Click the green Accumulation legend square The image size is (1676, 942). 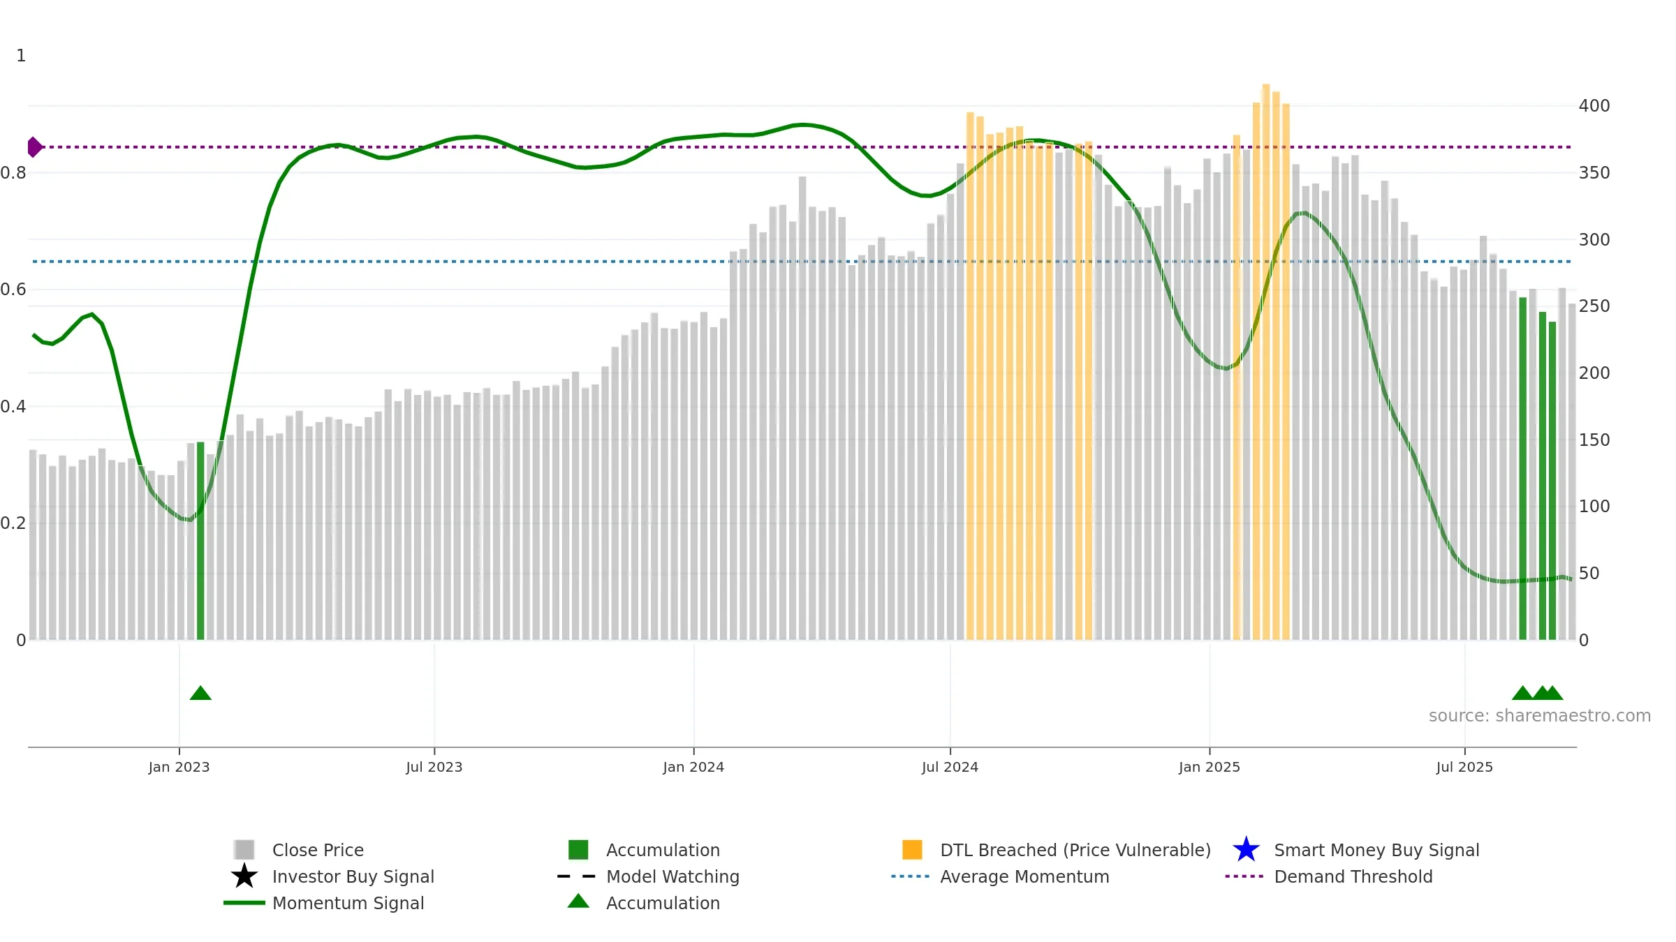578,850
